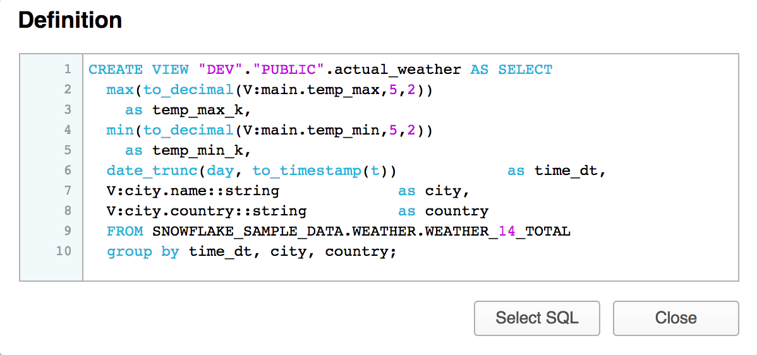Click the Definition dialog heading
This screenshot has height=355, width=757.
tap(70, 20)
